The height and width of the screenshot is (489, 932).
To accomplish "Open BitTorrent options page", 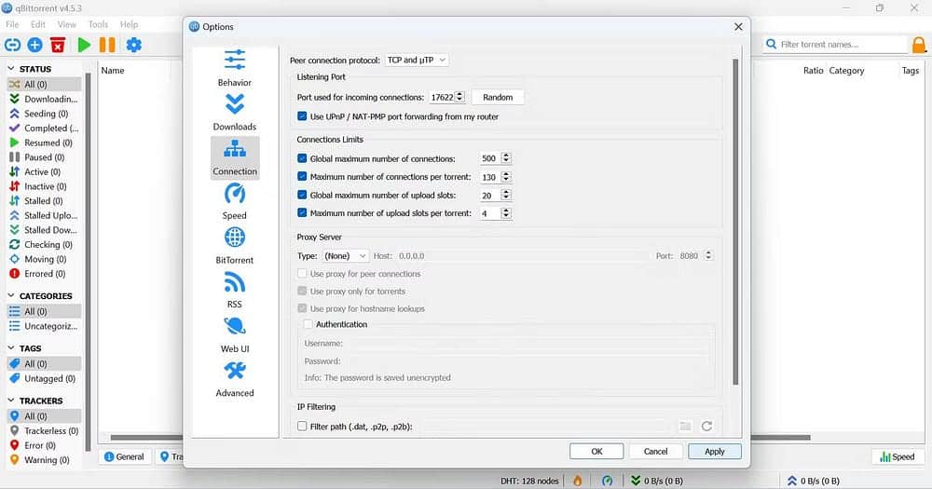I will point(234,246).
